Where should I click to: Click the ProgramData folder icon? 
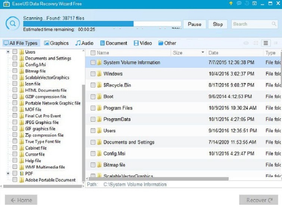99,119
